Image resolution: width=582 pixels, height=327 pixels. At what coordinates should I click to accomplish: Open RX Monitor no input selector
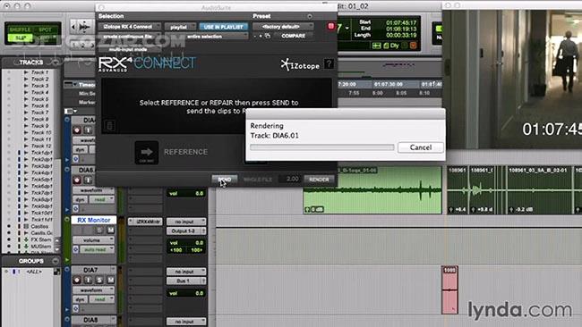186,222
